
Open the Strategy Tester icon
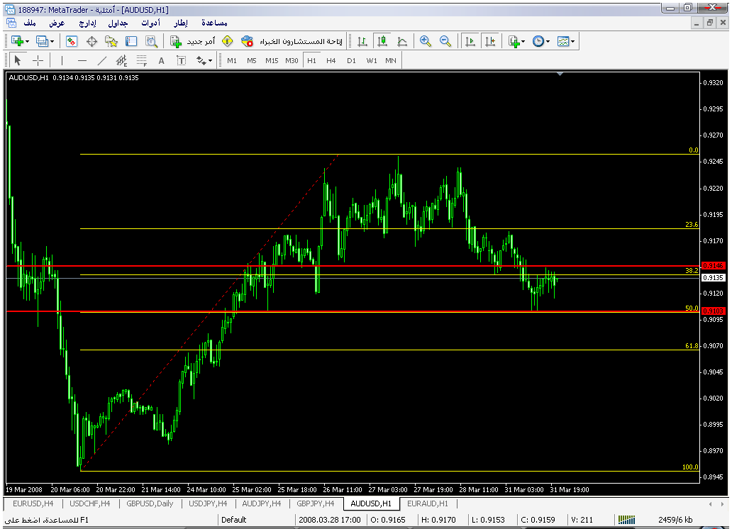(x=151, y=42)
